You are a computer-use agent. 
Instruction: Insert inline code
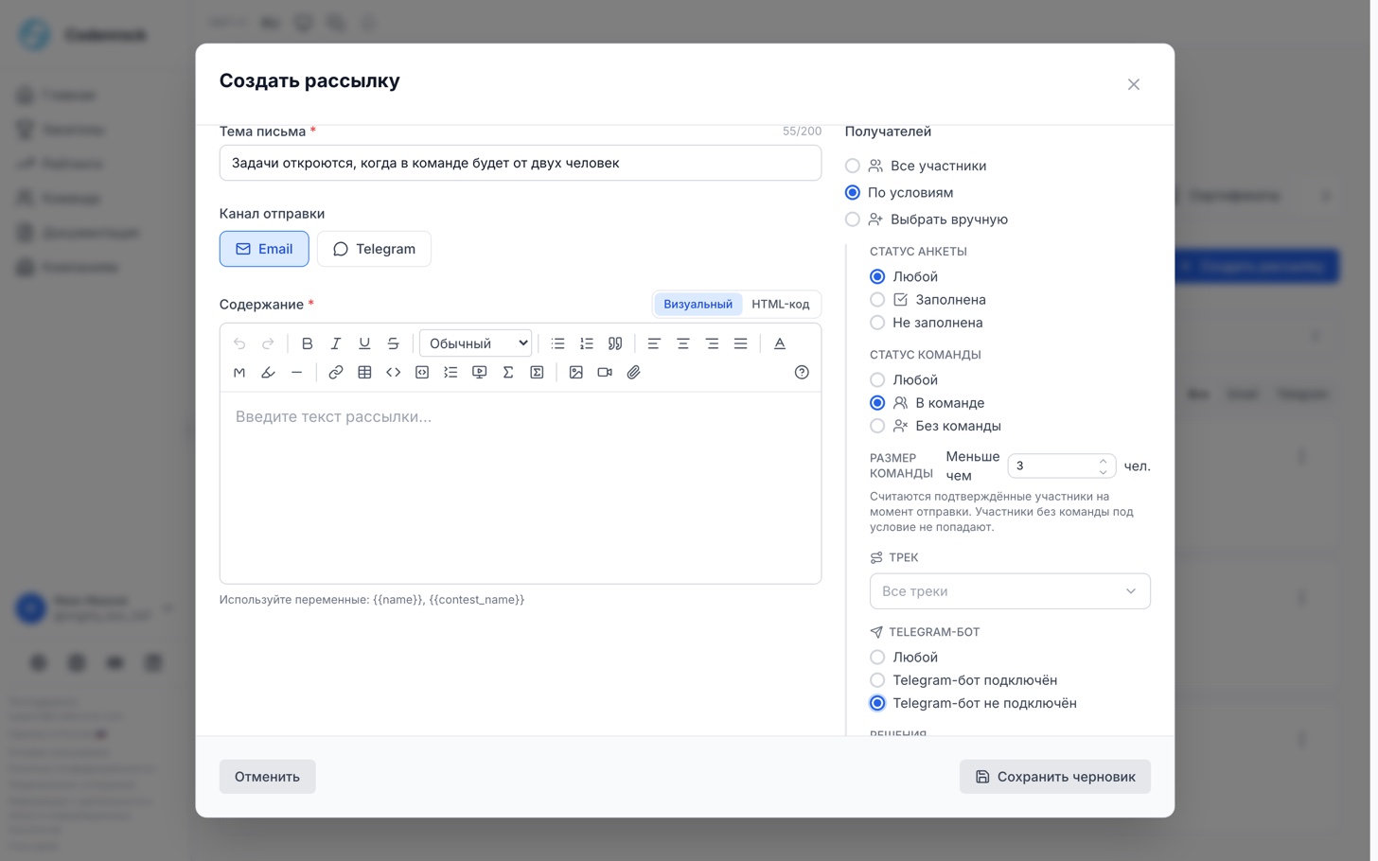tap(393, 373)
